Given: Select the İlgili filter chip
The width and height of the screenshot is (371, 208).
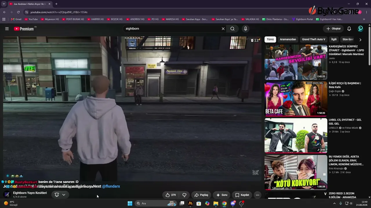Looking at the screenshot, I should tap(334, 39).
